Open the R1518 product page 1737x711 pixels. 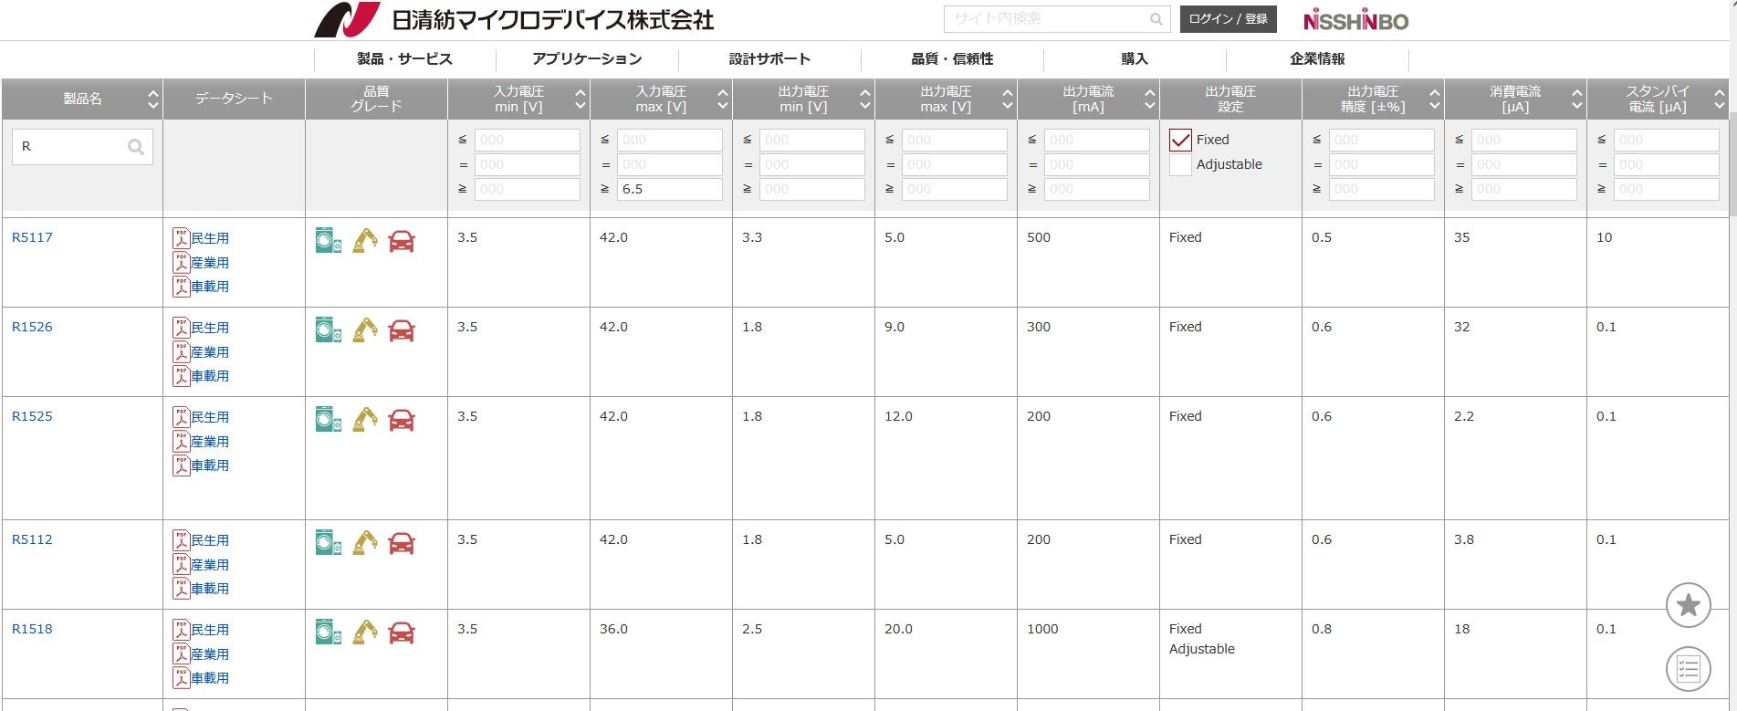pos(32,629)
